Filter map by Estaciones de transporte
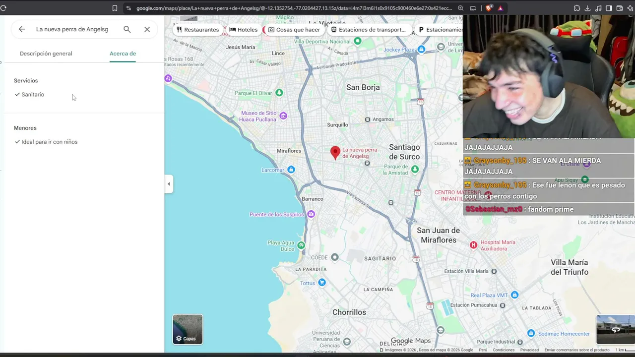635x357 pixels. (369, 30)
